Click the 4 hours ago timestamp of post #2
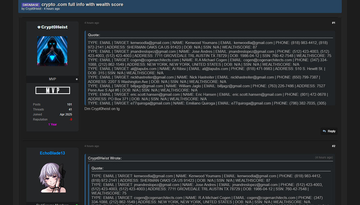This screenshot has height=205, width=360. 92,146
